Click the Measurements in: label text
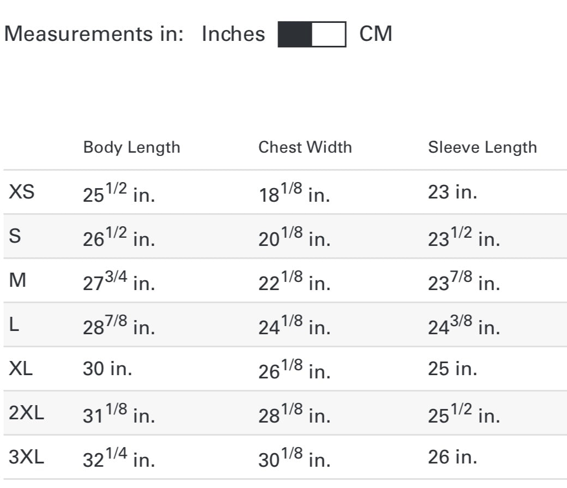Image resolution: width=567 pixels, height=488 pixels. point(94,34)
